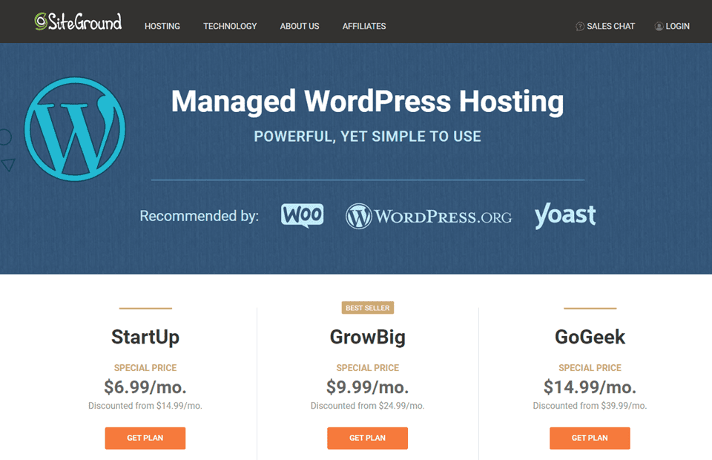Screen dimensions: 712x460
Task: Click Get Plan under GrowBig
Action: click(x=367, y=438)
